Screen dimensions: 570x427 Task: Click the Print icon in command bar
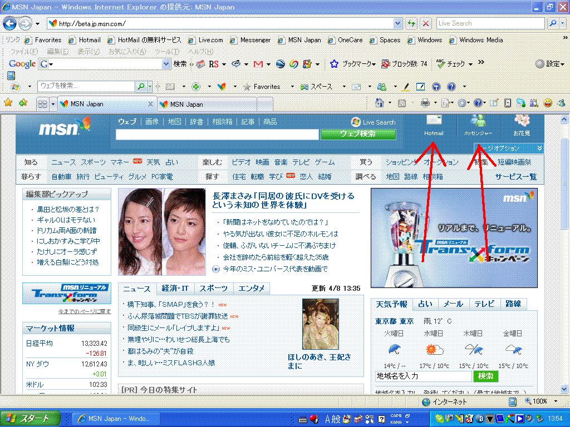[425, 103]
